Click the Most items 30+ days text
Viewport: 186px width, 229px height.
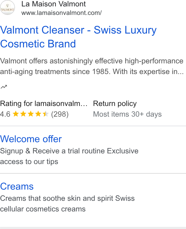click(127, 114)
